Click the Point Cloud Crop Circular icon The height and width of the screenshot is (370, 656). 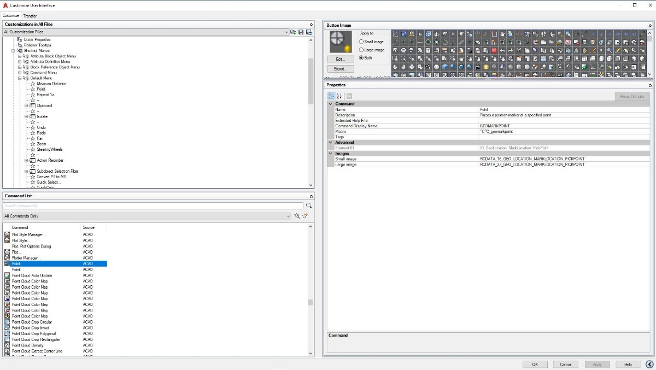(x=7, y=322)
